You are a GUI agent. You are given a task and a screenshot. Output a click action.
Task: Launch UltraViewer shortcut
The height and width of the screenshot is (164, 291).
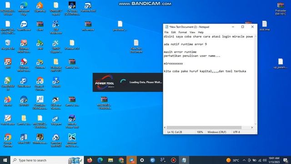[24, 82]
